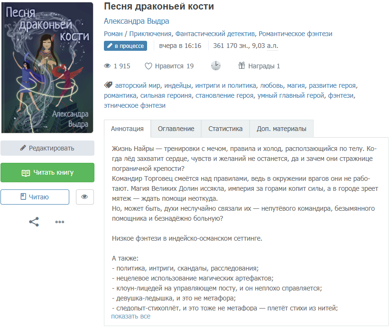Viewport: 390px width, 328px height.
Task: Click the tags label icon
Action: pyautogui.click(x=108, y=85)
